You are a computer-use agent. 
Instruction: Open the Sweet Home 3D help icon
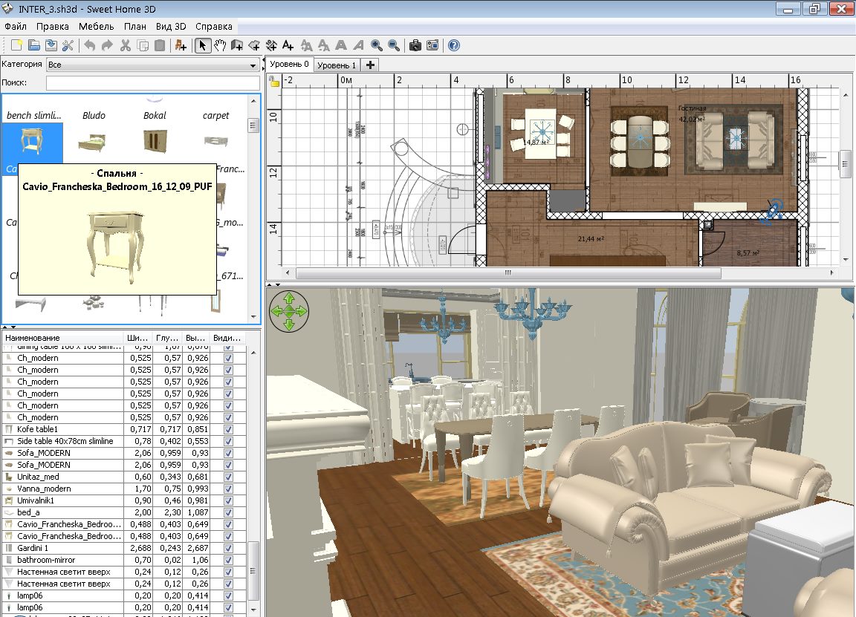(453, 45)
